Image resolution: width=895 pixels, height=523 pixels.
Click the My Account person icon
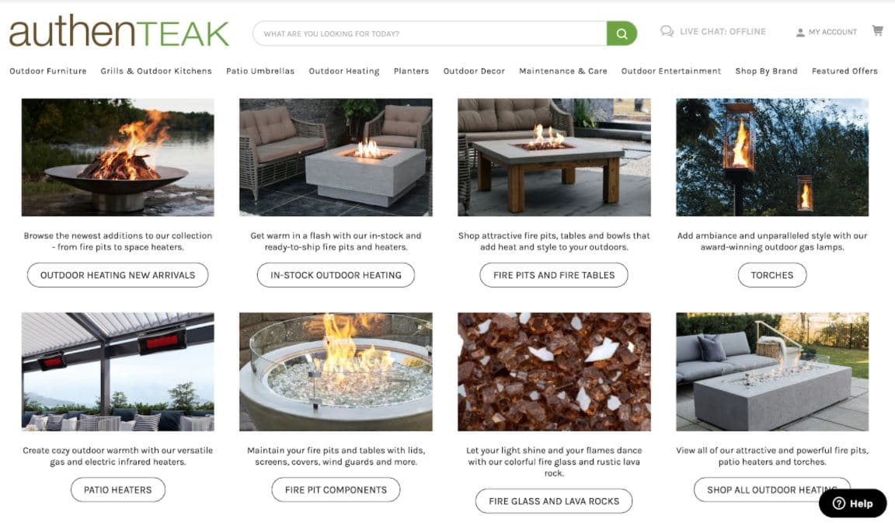point(800,33)
